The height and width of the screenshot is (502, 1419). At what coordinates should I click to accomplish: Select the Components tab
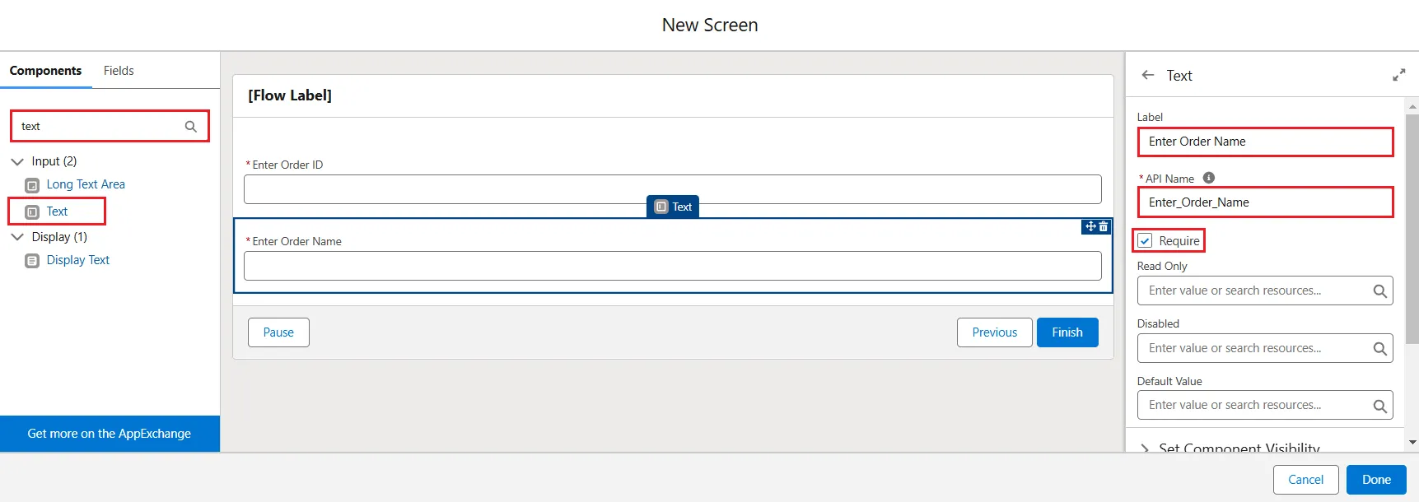[45, 71]
